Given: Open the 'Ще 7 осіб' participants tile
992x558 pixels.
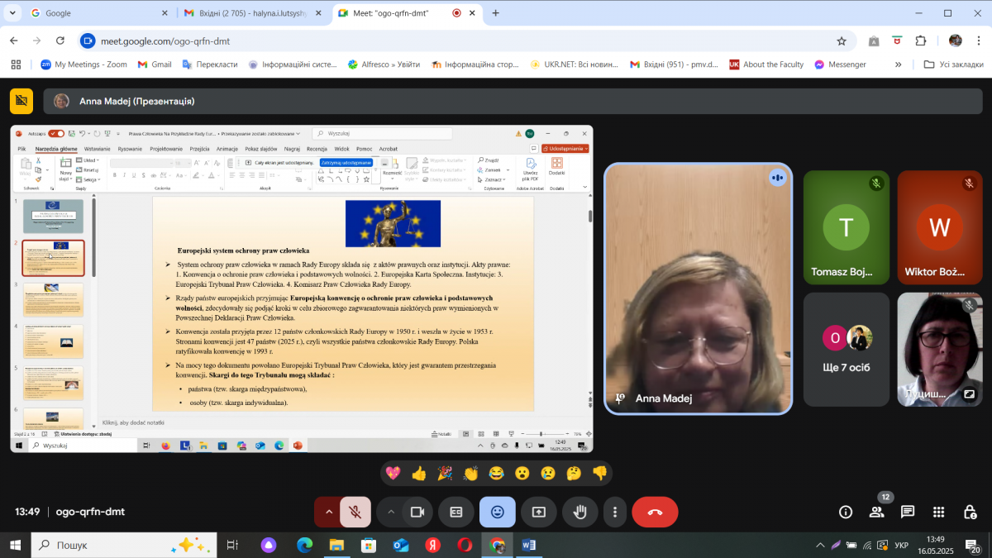Looking at the screenshot, I should click(x=847, y=349).
